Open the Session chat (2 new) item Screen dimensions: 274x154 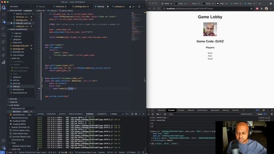click(x=21, y=146)
